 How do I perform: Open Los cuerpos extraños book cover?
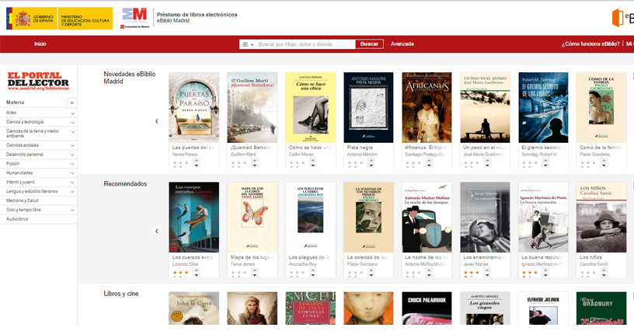point(194,218)
